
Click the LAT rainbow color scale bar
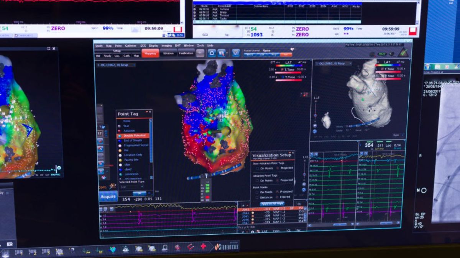coord(283,65)
